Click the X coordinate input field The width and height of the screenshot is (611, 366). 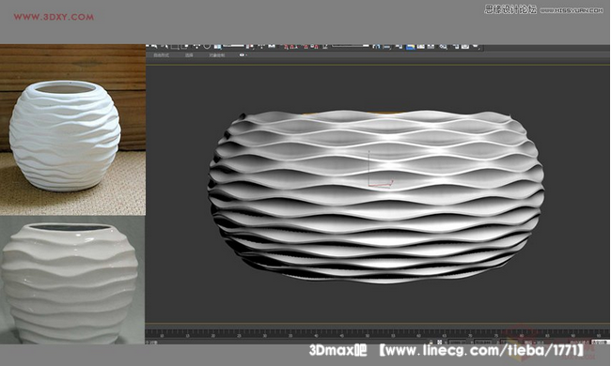[x=457, y=343]
